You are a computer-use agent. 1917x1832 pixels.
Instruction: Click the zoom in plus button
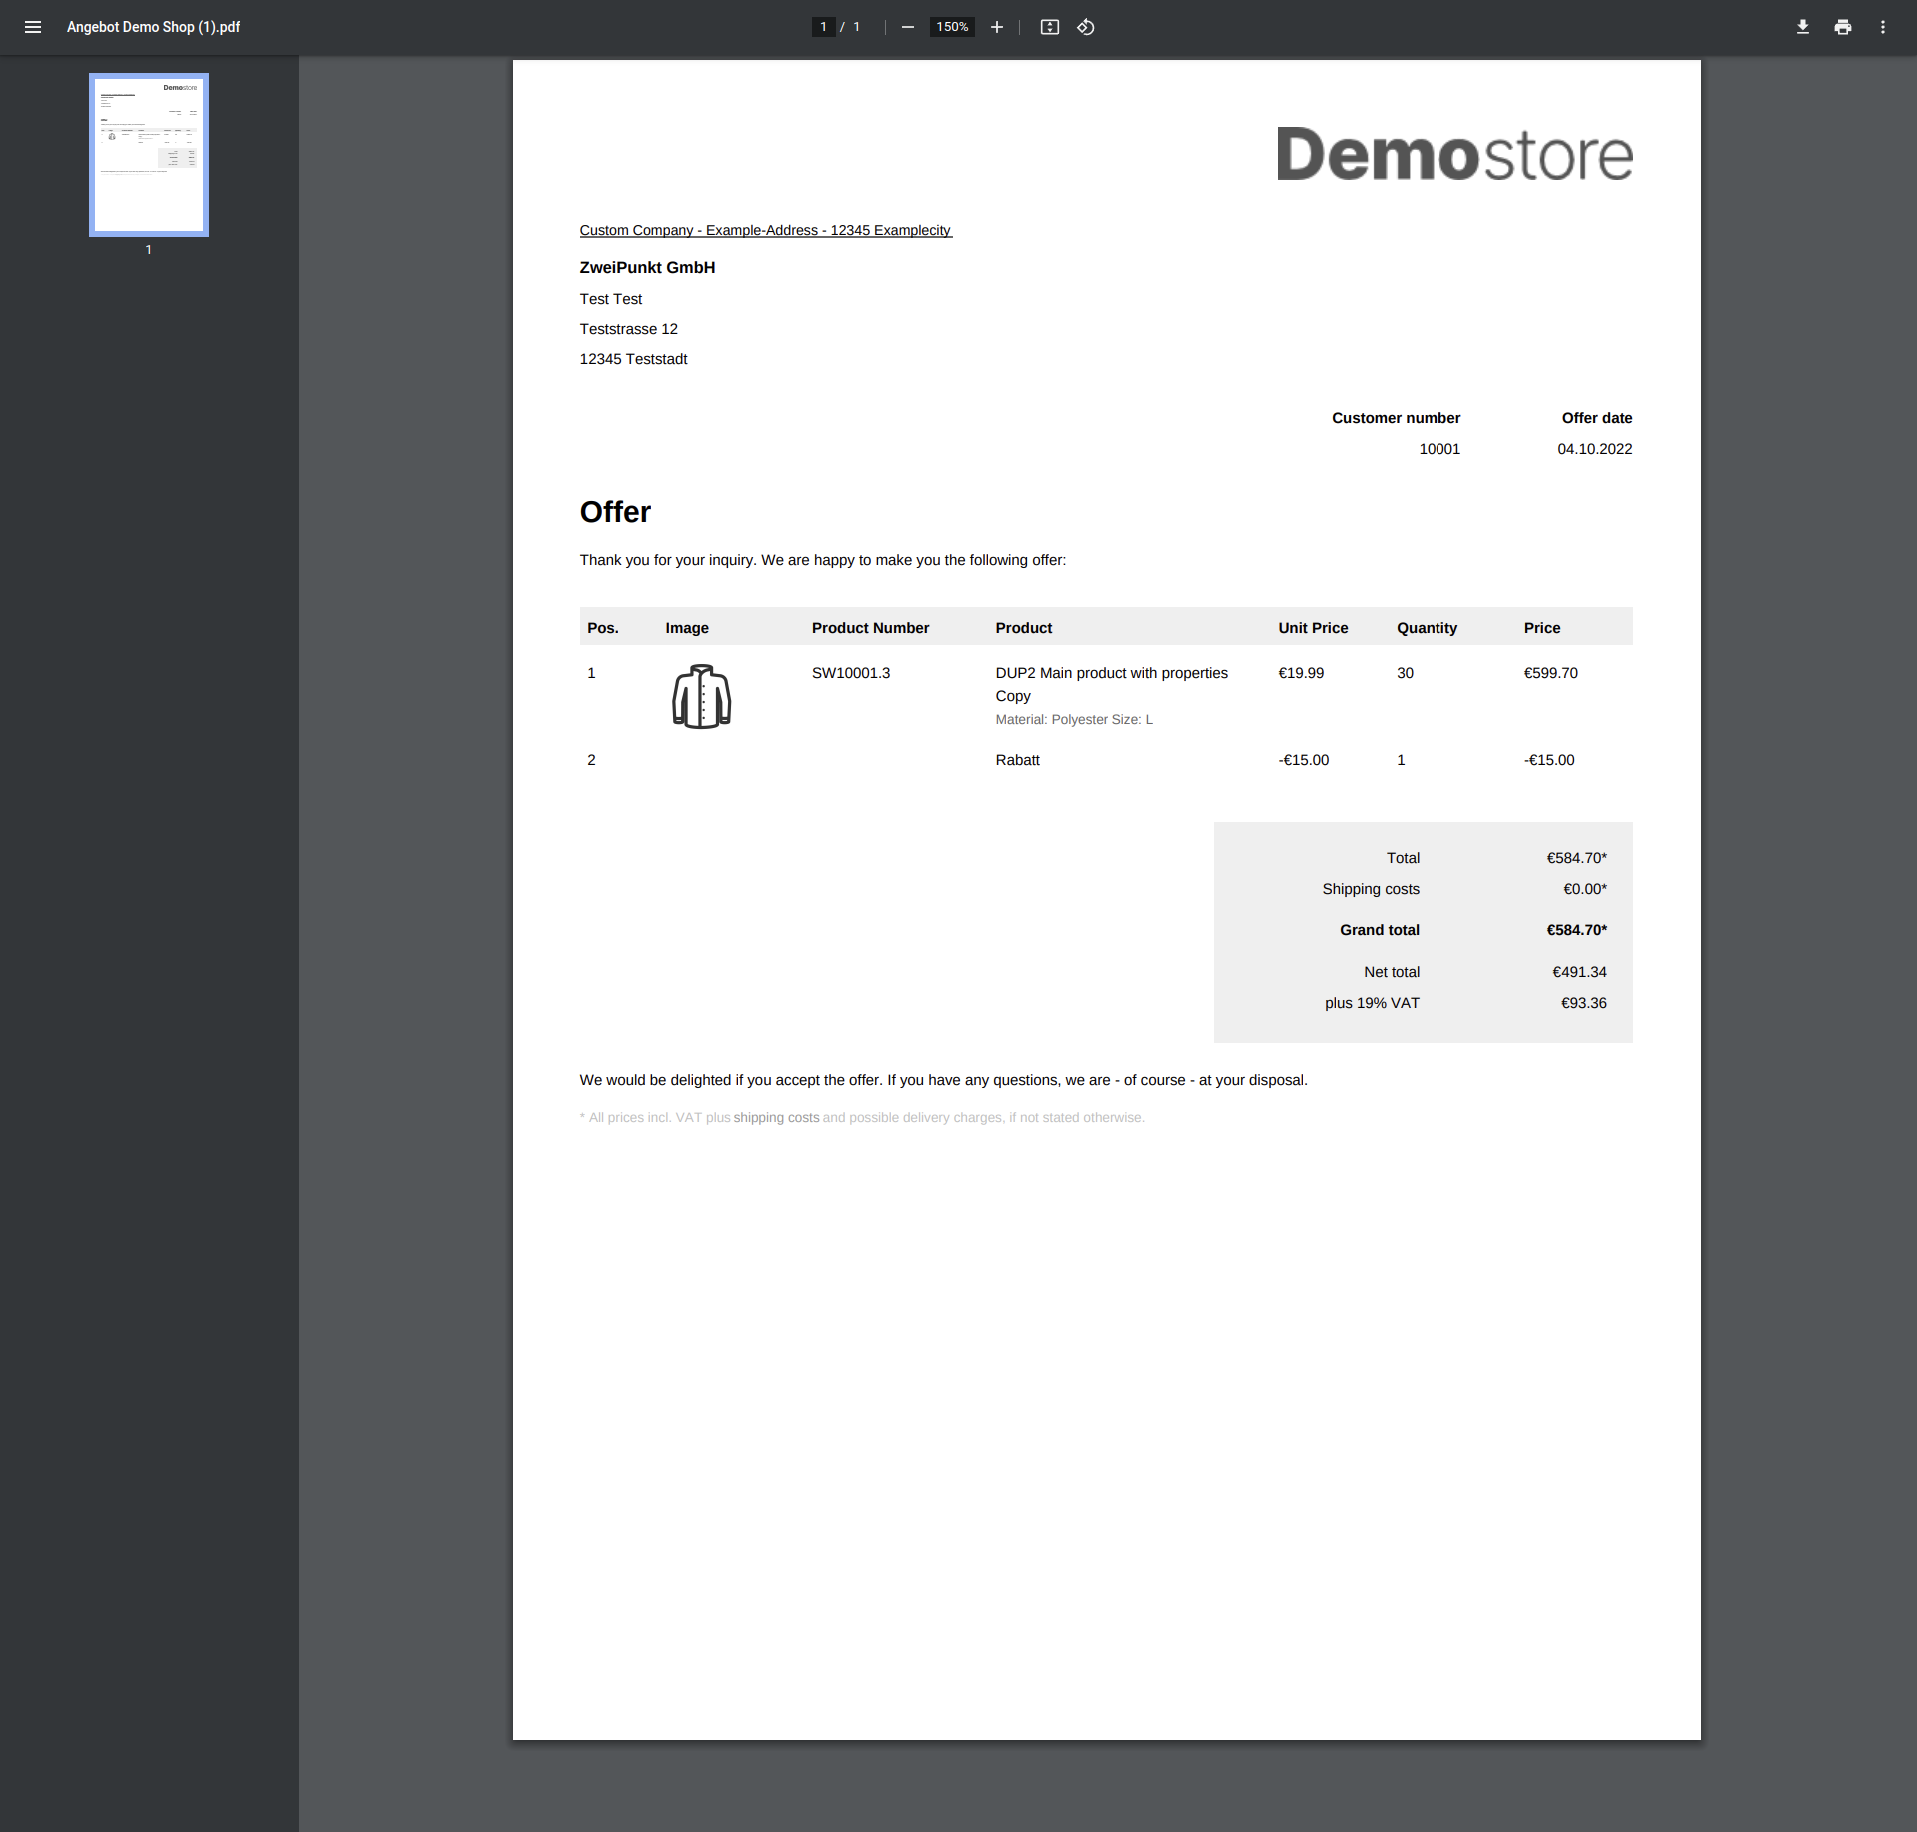pos(996,27)
